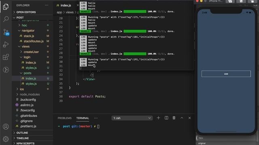Open the Explorer view in activity bar
This screenshot has width=259, height=145.
[6, 7]
